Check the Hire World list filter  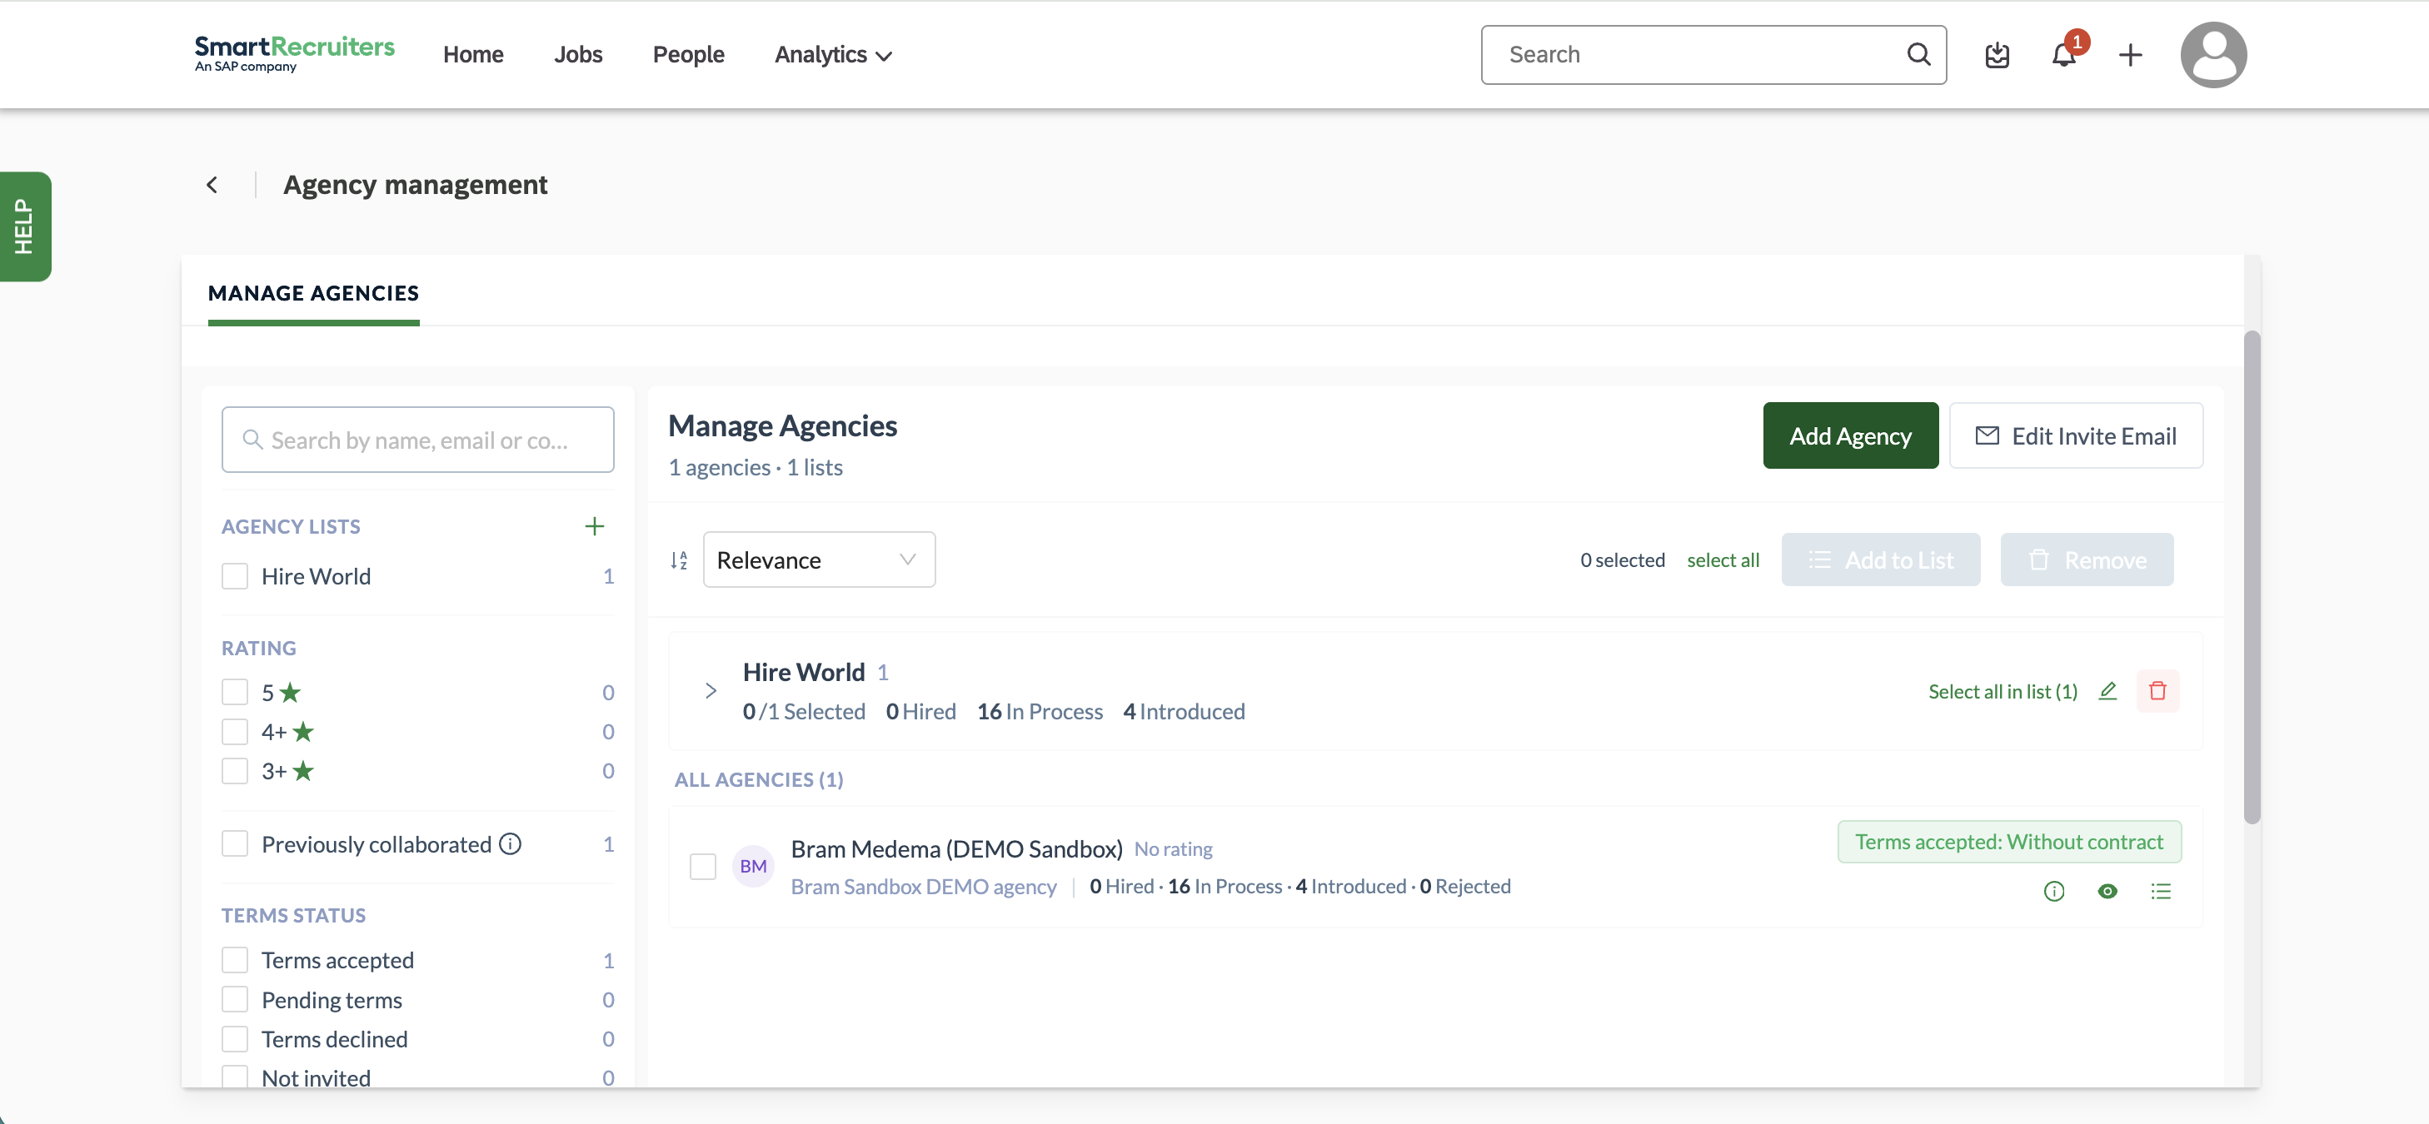(x=235, y=577)
